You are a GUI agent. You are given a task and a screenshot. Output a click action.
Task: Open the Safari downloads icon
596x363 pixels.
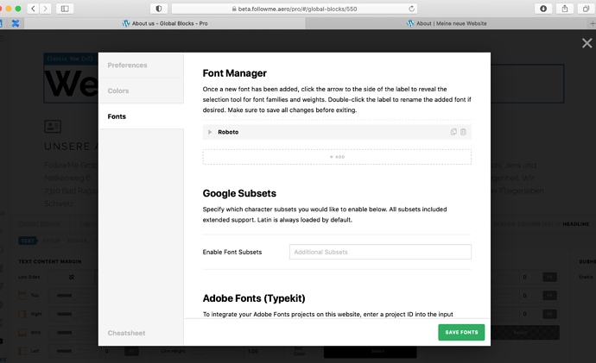543,8
